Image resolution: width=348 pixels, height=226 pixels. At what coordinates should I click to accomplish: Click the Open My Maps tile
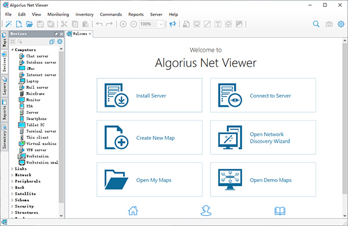[x=150, y=180]
